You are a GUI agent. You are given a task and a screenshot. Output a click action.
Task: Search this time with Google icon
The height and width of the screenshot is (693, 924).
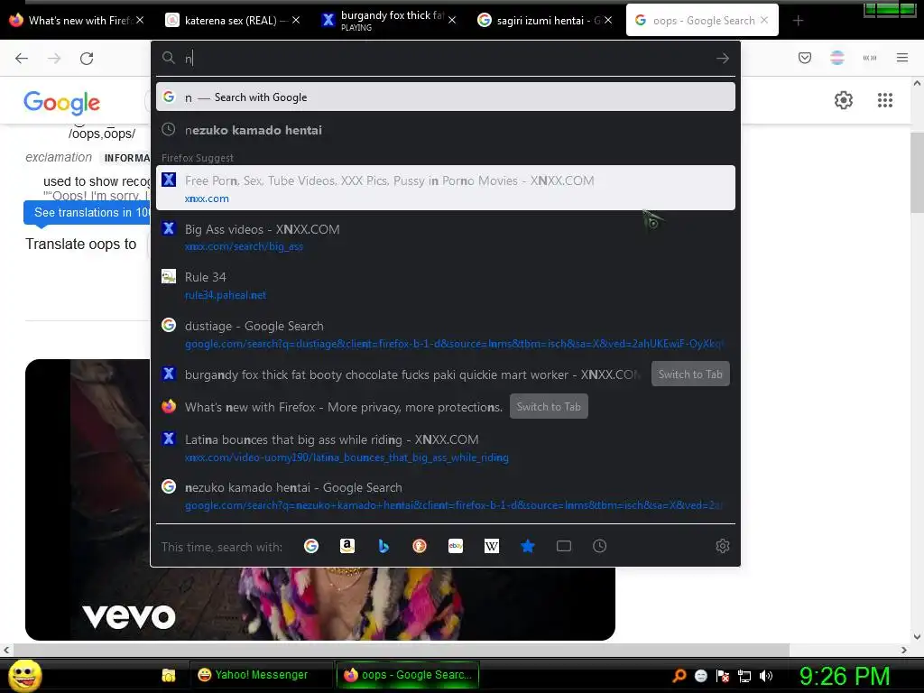tap(311, 546)
